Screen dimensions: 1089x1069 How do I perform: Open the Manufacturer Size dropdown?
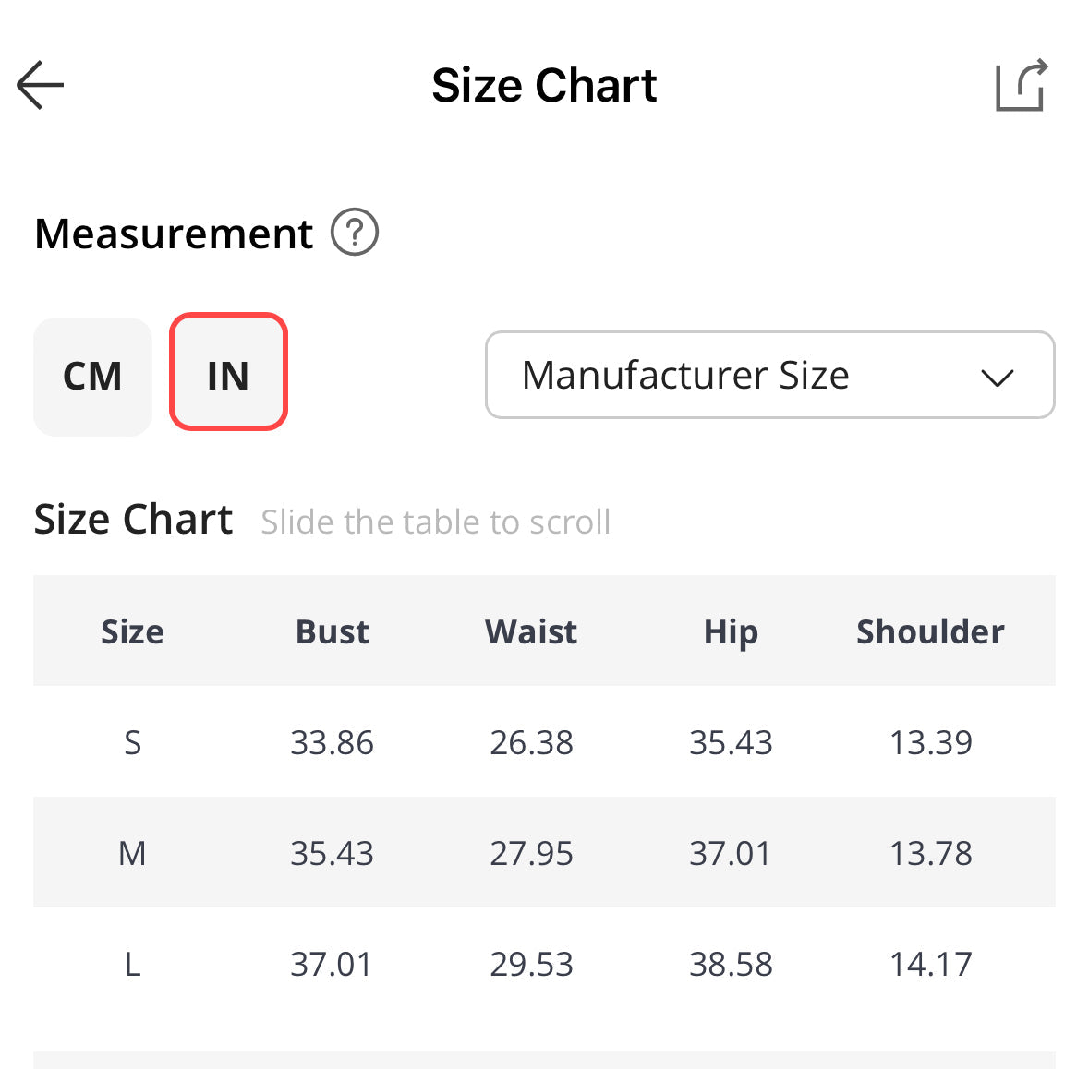coord(684,376)
